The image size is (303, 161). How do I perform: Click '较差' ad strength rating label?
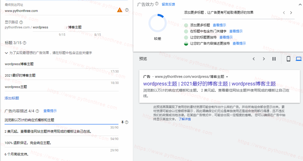(x=158, y=39)
